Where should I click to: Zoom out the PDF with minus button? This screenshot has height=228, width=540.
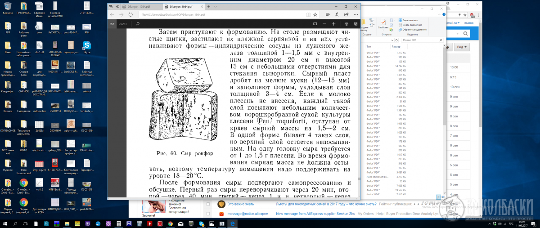coord(324,23)
